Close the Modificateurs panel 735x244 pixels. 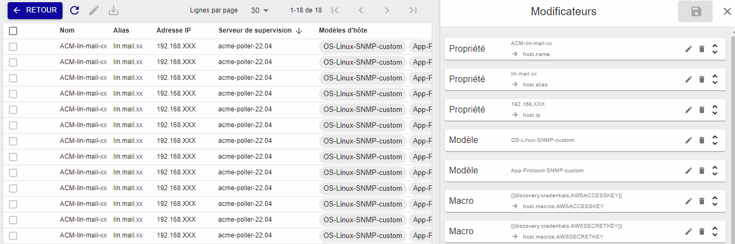click(x=727, y=11)
